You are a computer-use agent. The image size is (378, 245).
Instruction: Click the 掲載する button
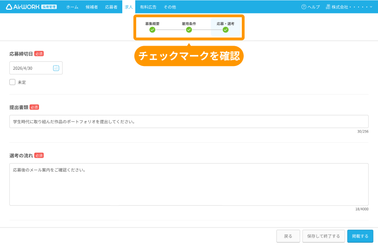point(360,236)
